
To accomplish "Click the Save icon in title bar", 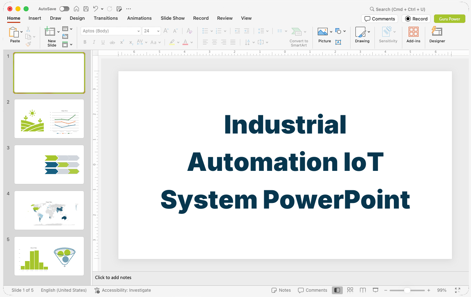I will click(x=86, y=9).
